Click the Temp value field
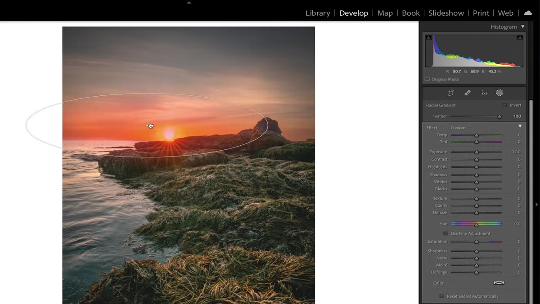 click(x=519, y=135)
